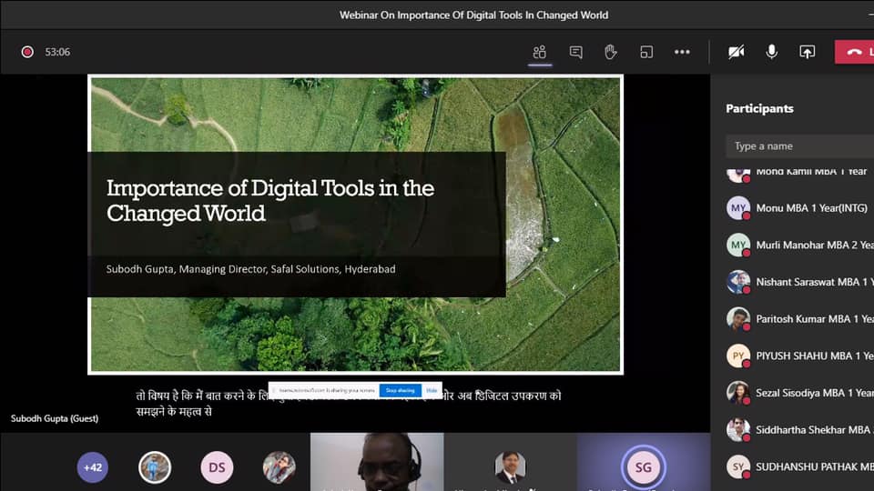
Task: Click the Stop sharing button
Action: coord(400,390)
